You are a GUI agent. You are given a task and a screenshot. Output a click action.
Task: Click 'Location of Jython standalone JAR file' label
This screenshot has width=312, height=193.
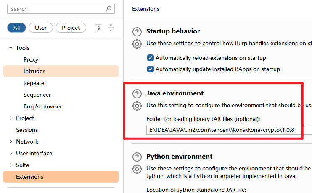(x=196, y=190)
